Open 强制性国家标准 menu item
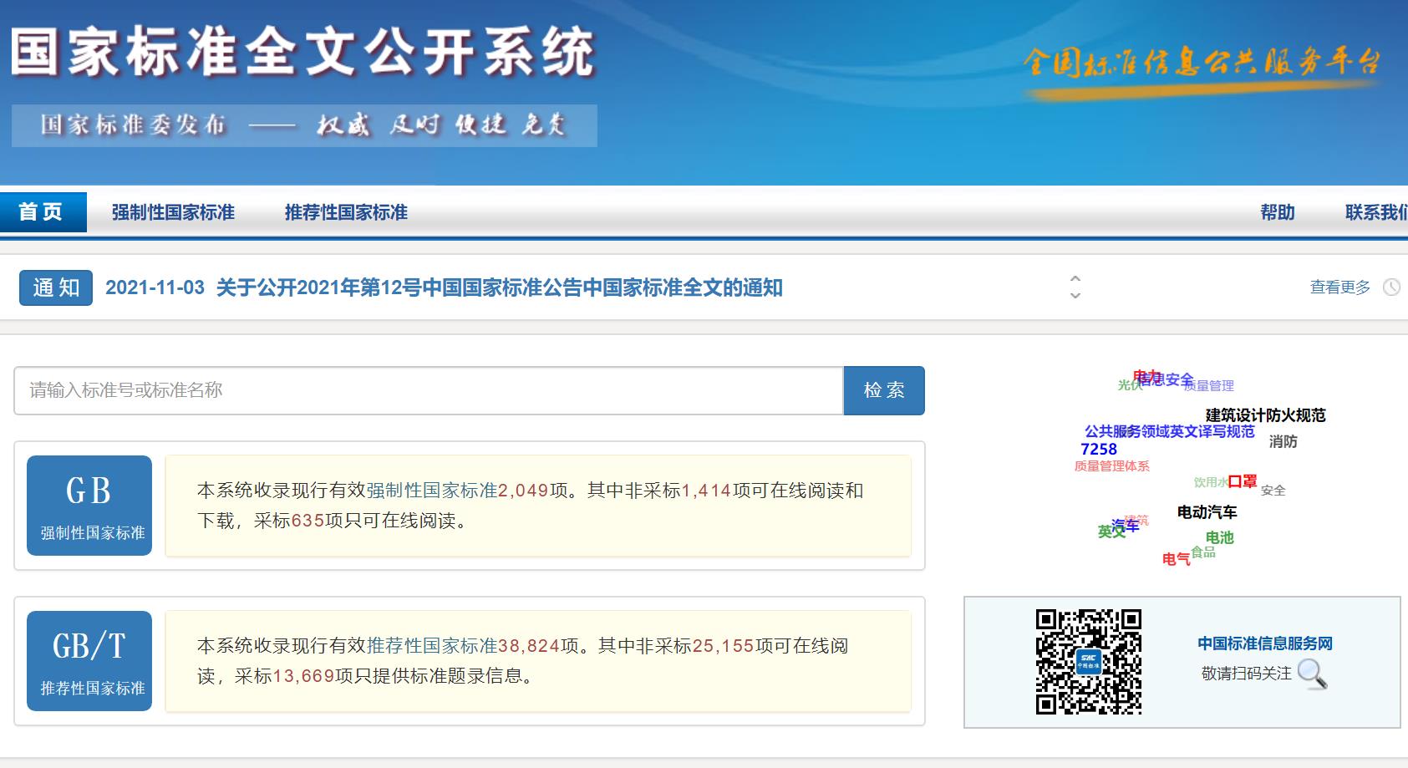Viewport: 1408px width, 768px height. pos(173,212)
